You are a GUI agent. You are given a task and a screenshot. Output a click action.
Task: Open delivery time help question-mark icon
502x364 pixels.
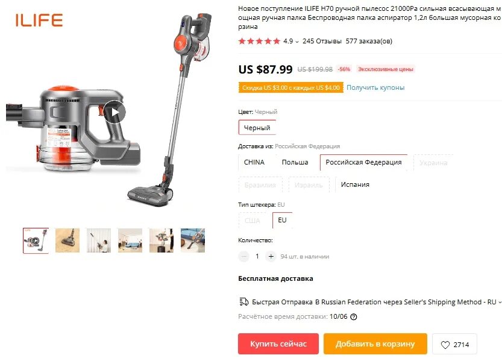[353, 317]
